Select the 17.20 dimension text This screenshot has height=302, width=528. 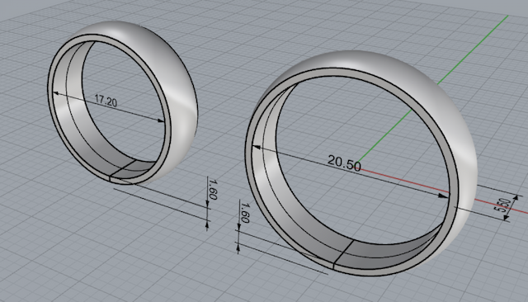[106, 101]
